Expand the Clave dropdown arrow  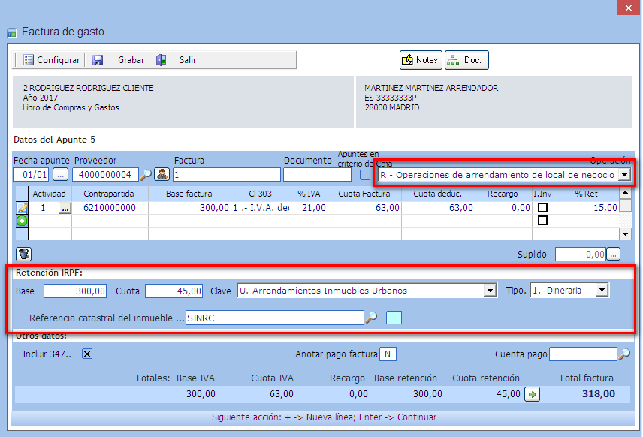[490, 291]
